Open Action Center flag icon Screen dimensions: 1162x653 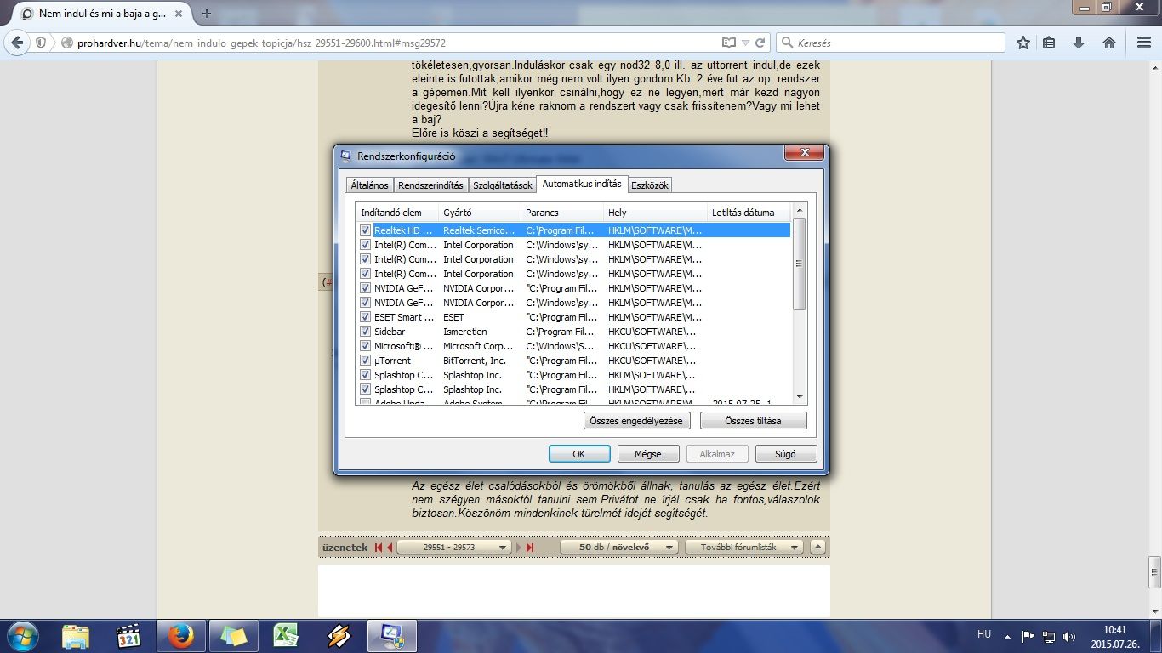click(1028, 636)
